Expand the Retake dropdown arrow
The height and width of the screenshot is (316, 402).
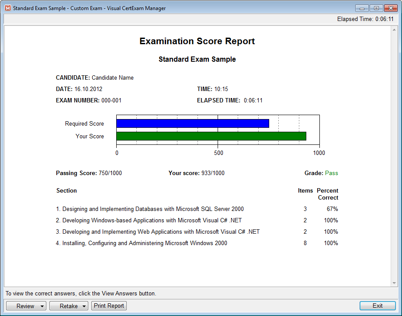pyautogui.click(x=84, y=306)
